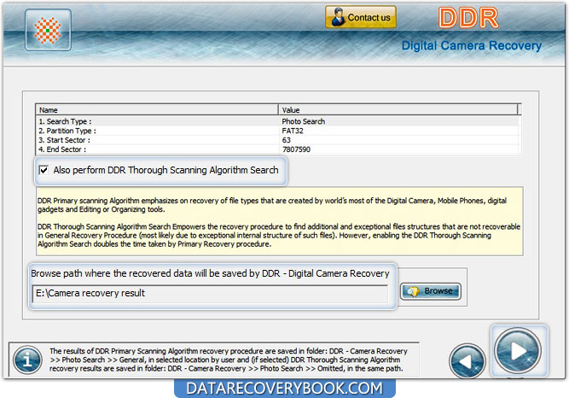Click the blue information icon
Image resolution: width=569 pixels, height=398 pixels.
[x=27, y=360]
